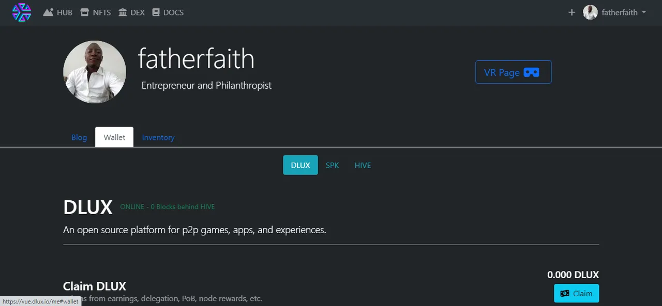This screenshot has height=306, width=662.
Task: Select the Wallet tab
Action: [x=114, y=137]
